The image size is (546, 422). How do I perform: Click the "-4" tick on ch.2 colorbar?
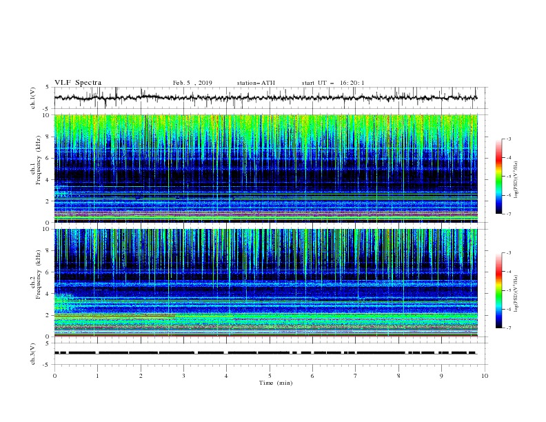point(508,272)
